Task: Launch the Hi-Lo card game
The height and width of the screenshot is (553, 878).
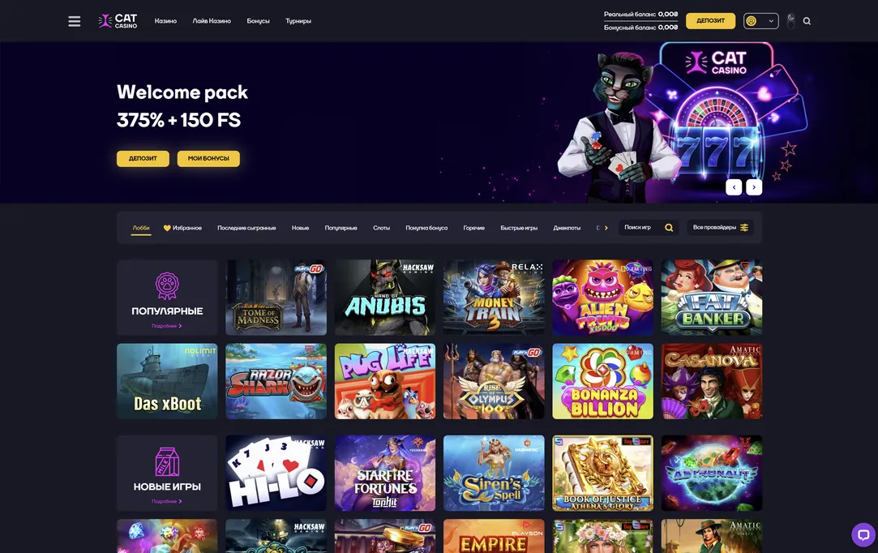Action: (276, 473)
